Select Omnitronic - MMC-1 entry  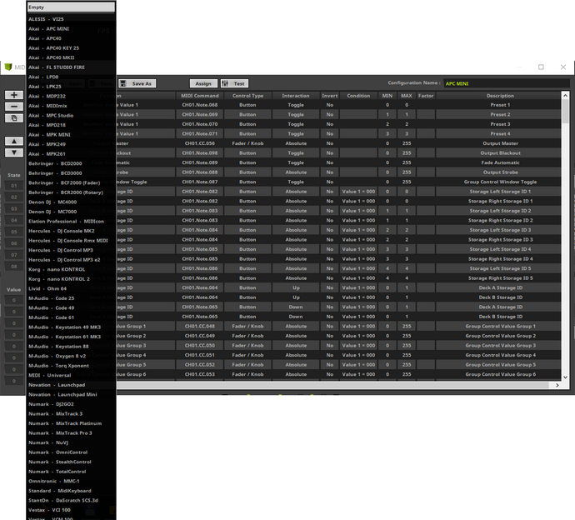[x=71, y=481]
